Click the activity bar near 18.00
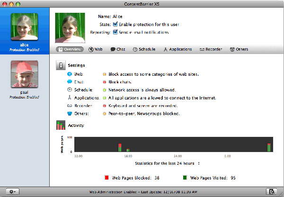284x197 pixels. point(128,150)
